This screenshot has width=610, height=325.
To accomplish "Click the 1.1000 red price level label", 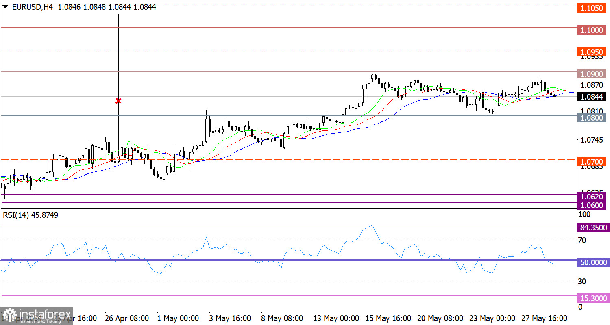I will click(592, 30).
